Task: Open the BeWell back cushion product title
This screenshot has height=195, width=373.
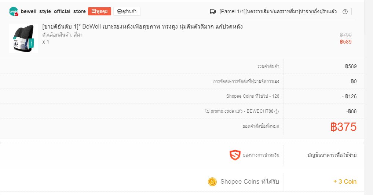Action: [x=143, y=27]
